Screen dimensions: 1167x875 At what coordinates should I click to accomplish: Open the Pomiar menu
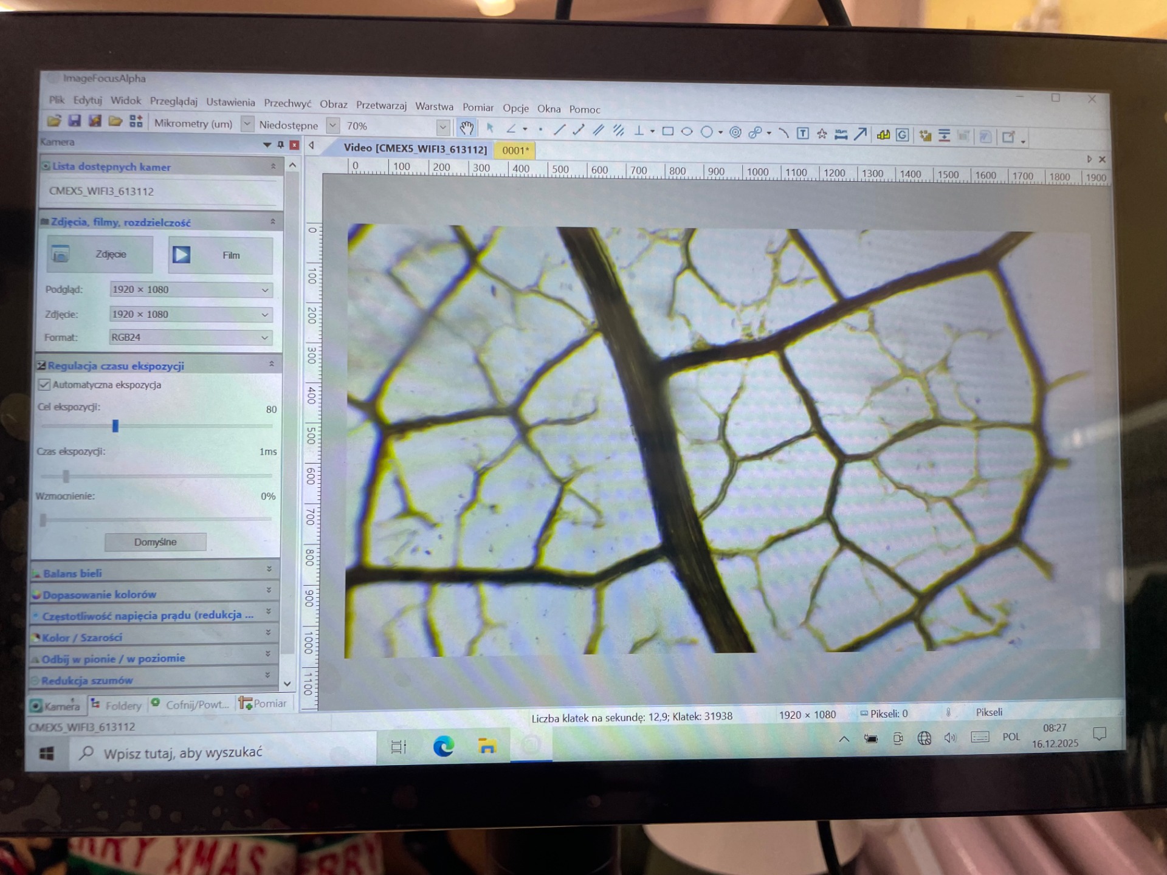point(478,108)
